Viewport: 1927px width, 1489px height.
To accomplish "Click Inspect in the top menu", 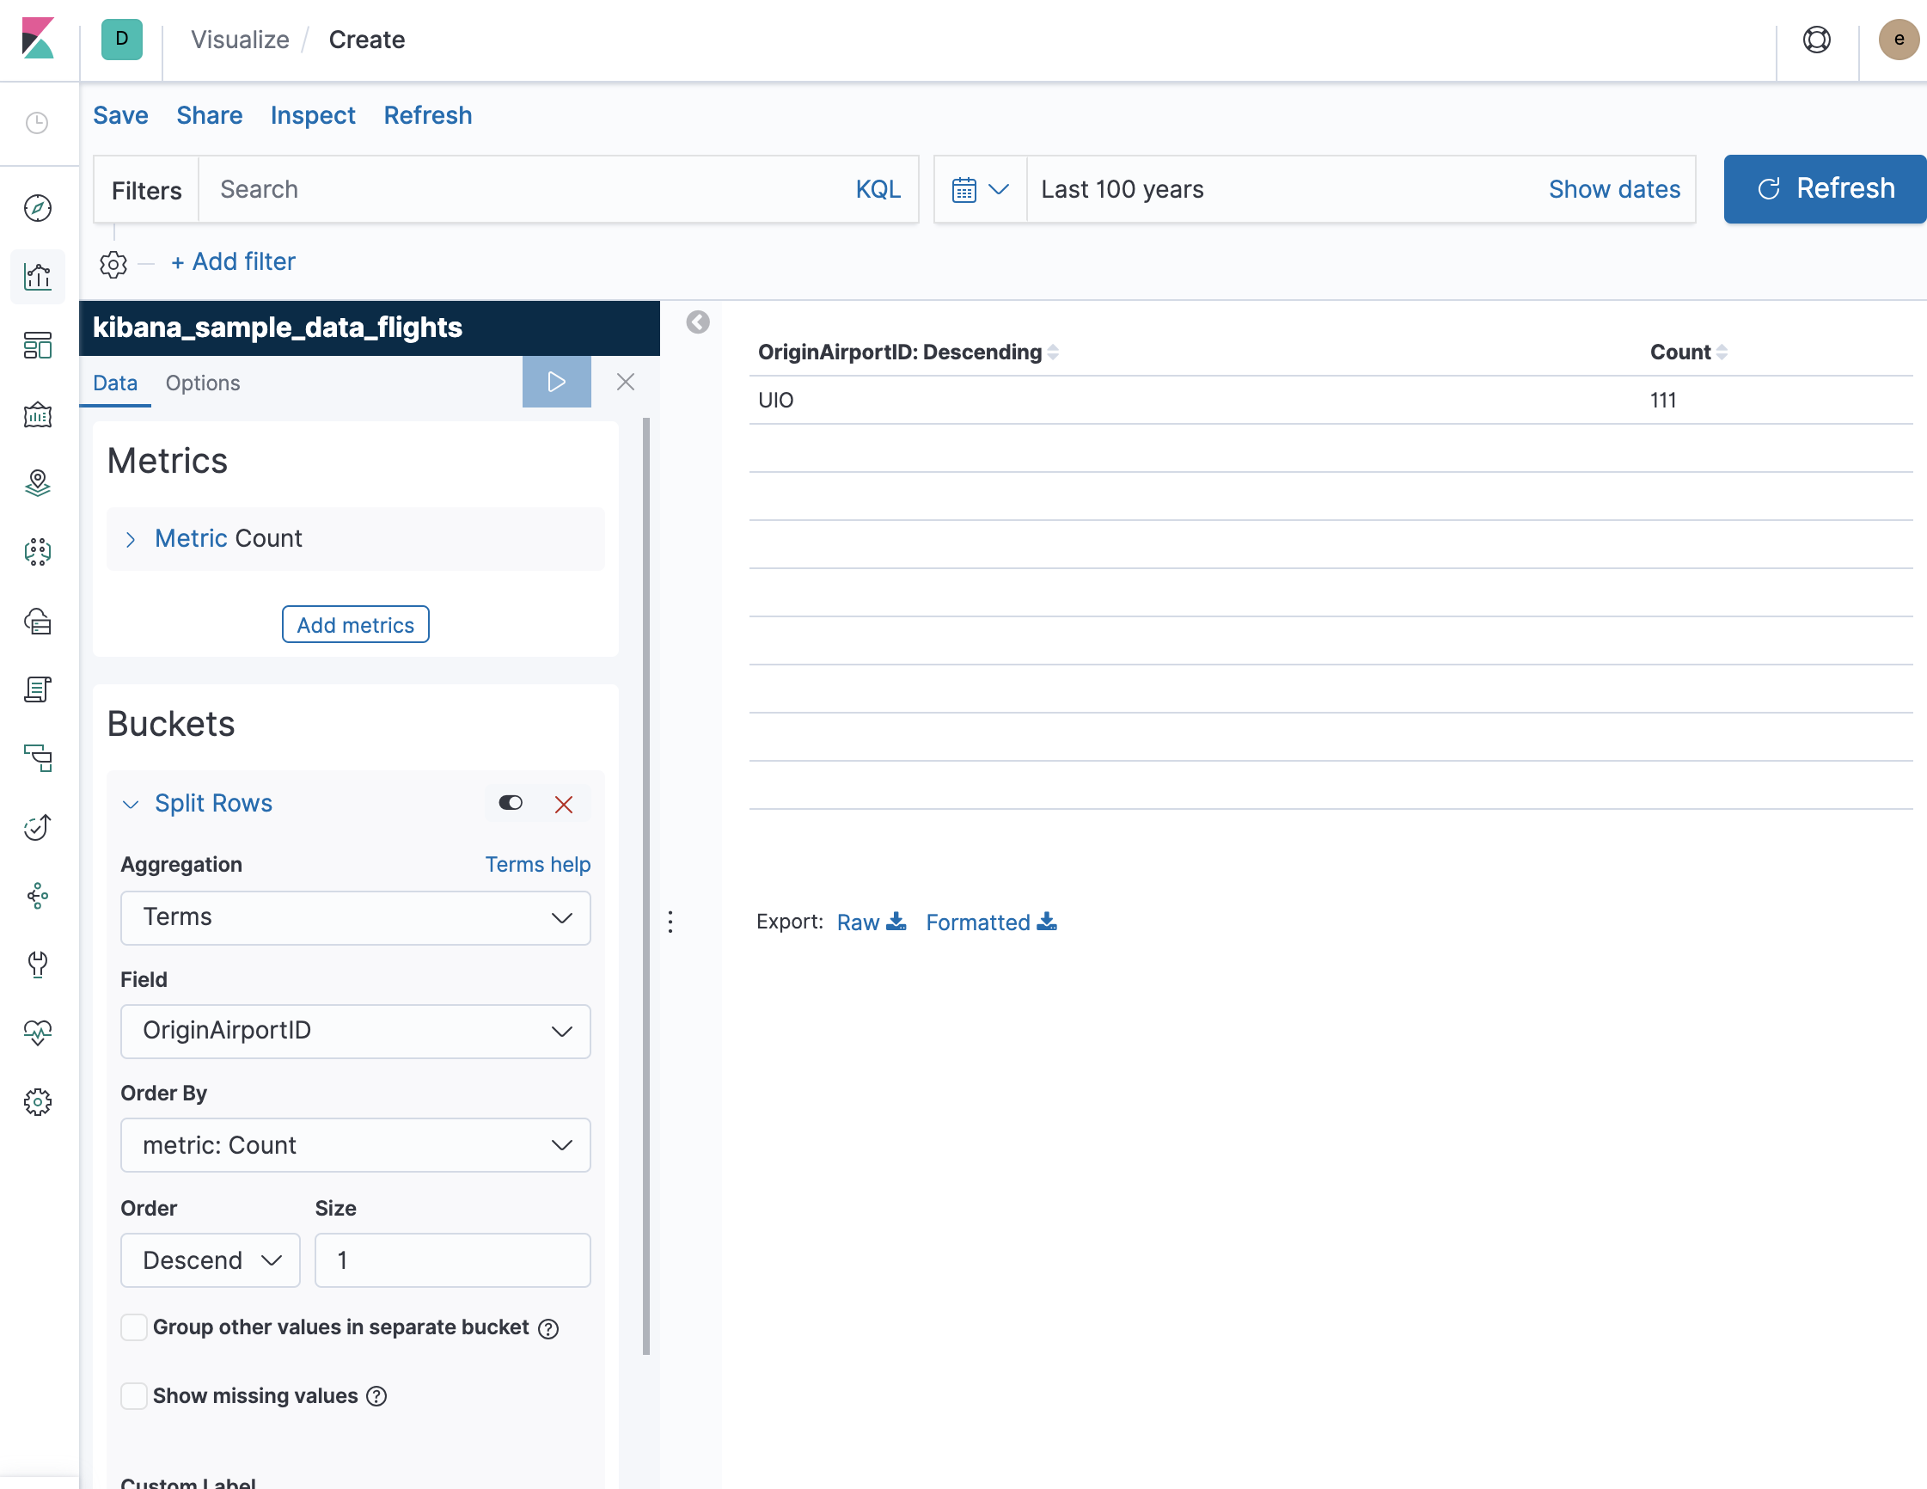I will coord(313,114).
